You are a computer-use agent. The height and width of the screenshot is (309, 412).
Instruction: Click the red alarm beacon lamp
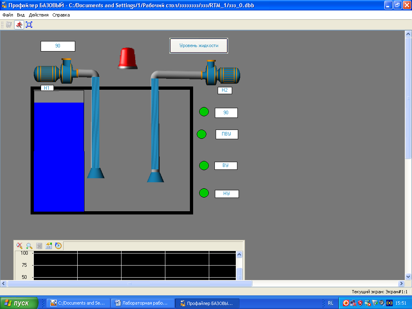(128, 58)
